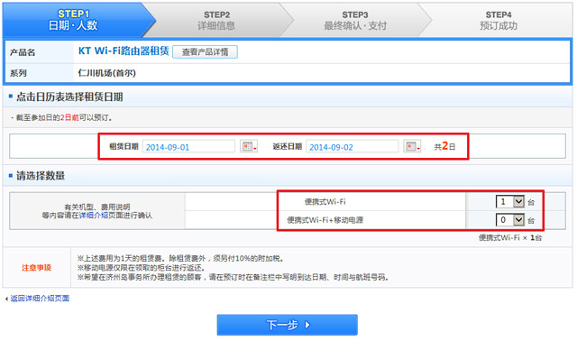The width and height of the screenshot is (577, 341).
Task: Open Wi-Fi plus power bank quantity dropdown
Action: (509, 220)
